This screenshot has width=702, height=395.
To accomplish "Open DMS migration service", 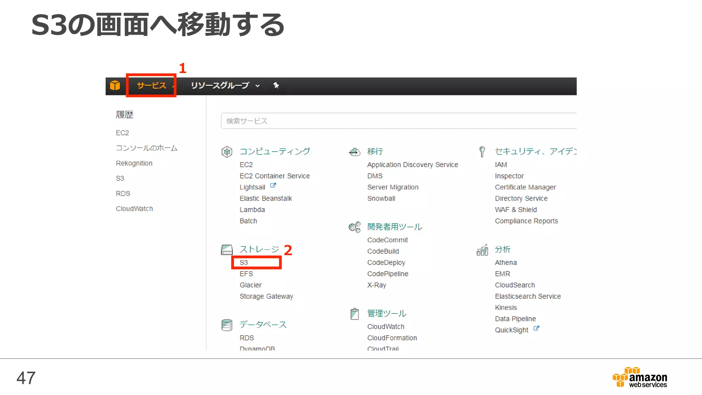I will pos(375,176).
